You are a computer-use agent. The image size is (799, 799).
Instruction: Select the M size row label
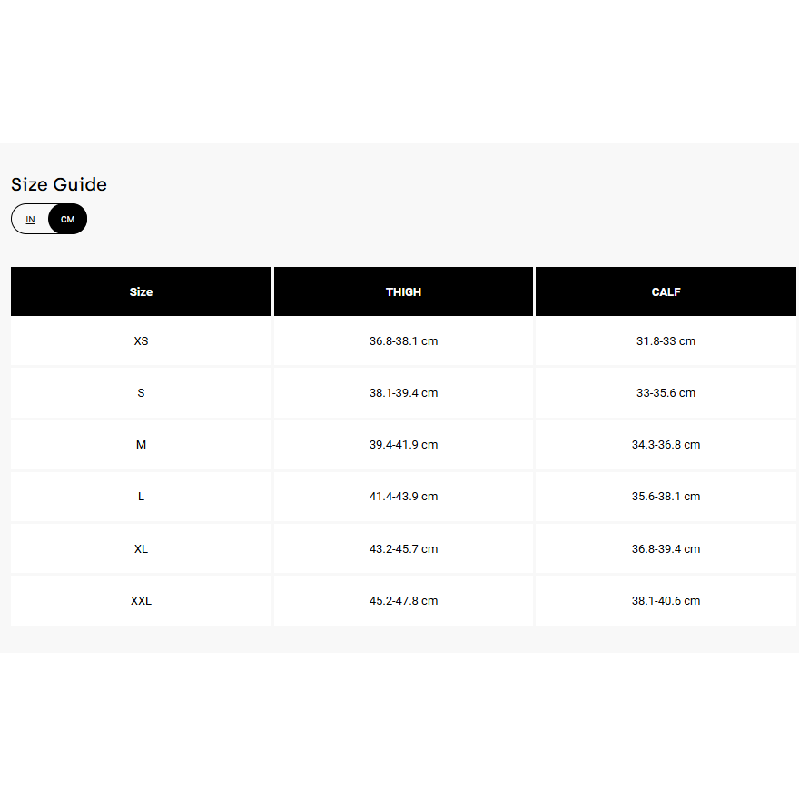pos(141,445)
